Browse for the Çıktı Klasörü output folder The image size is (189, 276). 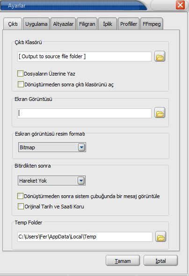point(160,56)
